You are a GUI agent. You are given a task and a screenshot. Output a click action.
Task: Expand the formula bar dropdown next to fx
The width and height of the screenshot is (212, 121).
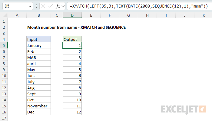[x=63, y=6]
